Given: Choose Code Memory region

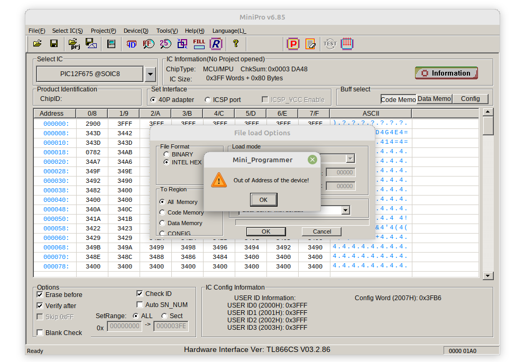Looking at the screenshot, I should pos(181,212).
